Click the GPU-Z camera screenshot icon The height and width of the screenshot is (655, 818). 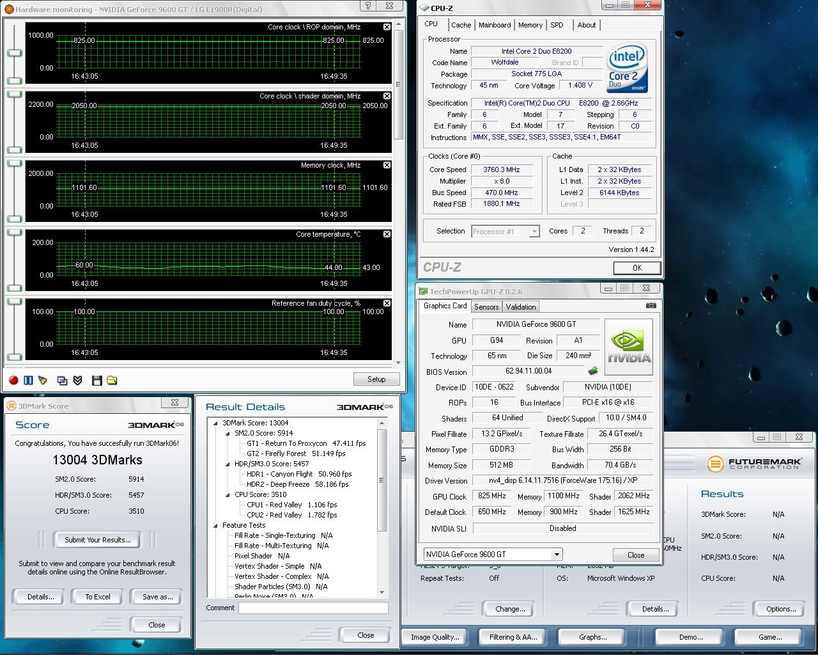click(x=651, y=306)
